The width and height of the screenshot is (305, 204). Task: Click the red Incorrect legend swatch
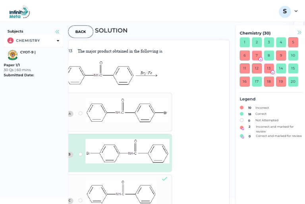[x=241, y=108]
